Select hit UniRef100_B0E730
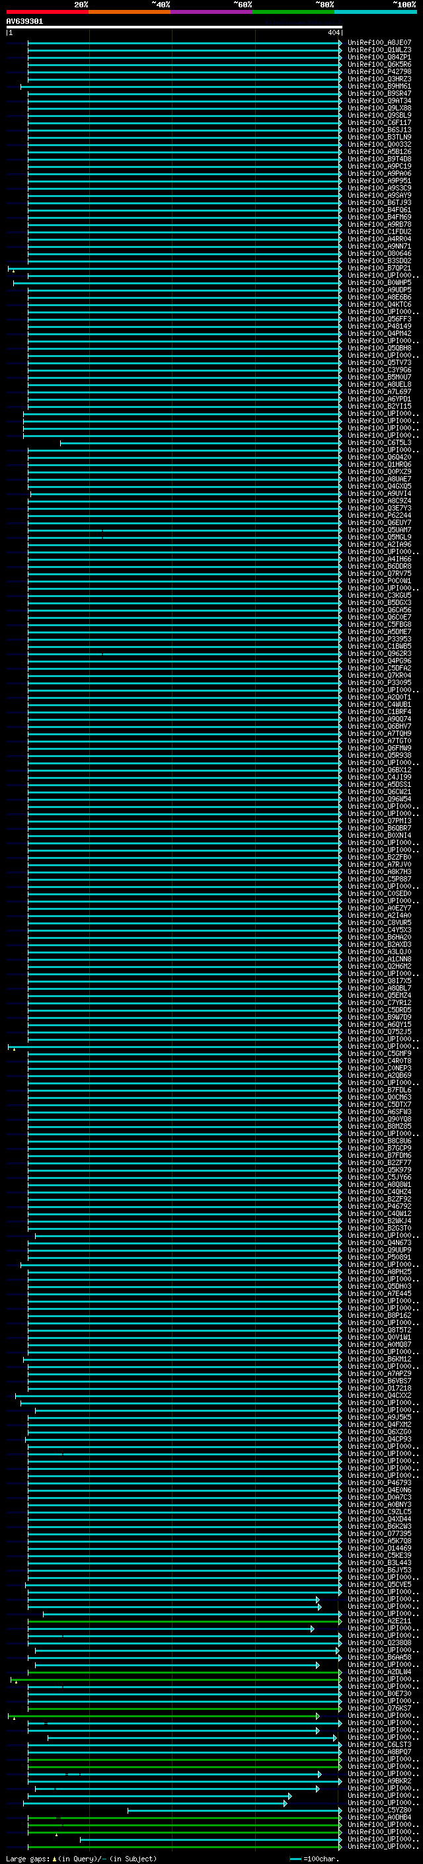The image size is (423, 1864). 379,1693
